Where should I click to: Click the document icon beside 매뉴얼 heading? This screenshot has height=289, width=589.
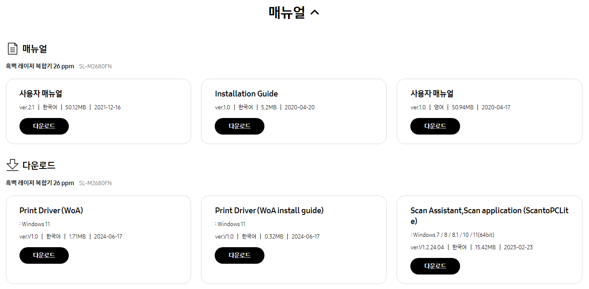(12, 48)
